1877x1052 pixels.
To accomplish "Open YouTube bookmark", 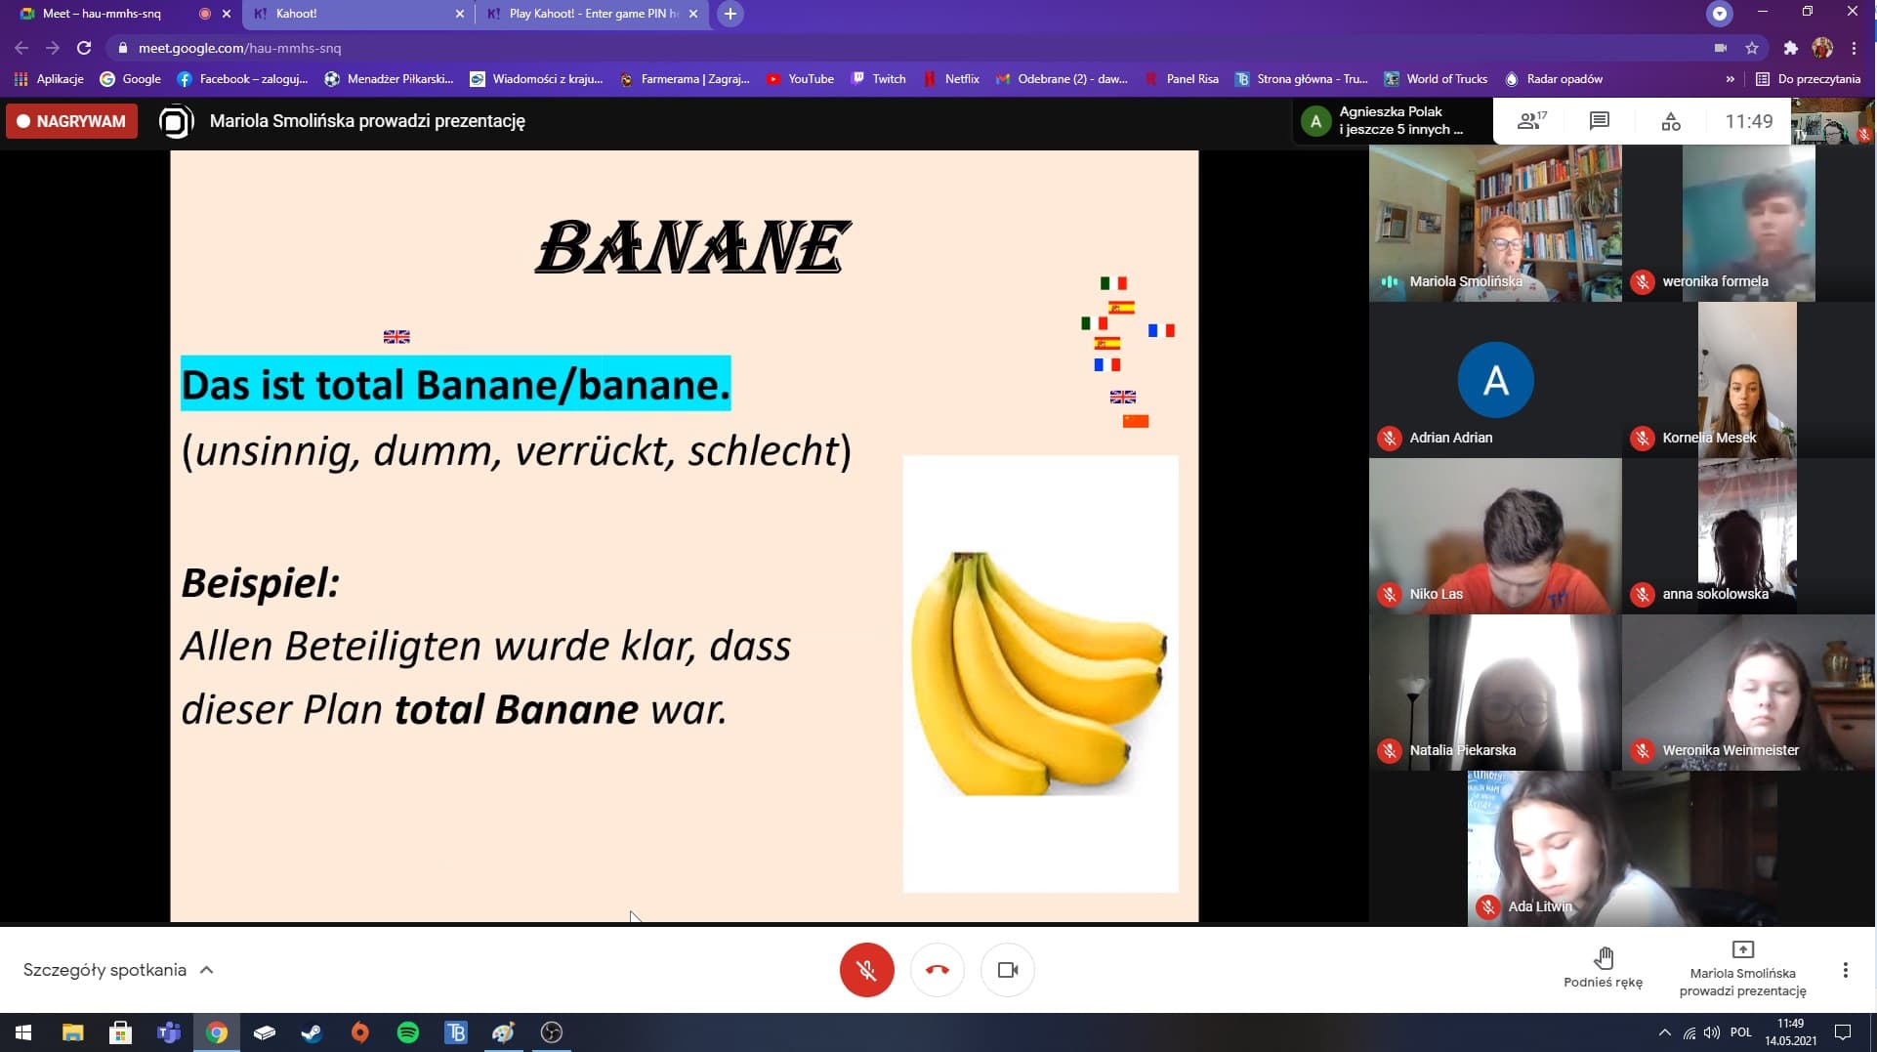I will click(800, 79).
